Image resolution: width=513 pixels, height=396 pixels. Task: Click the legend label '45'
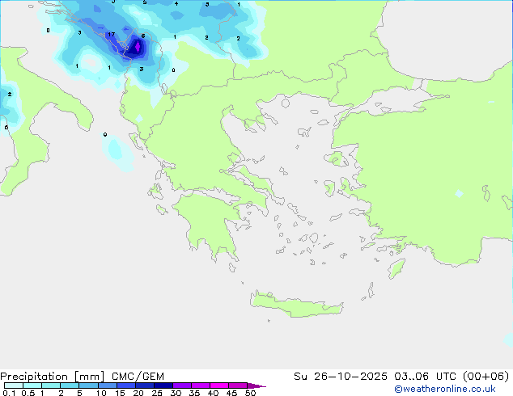pos(231,393)
